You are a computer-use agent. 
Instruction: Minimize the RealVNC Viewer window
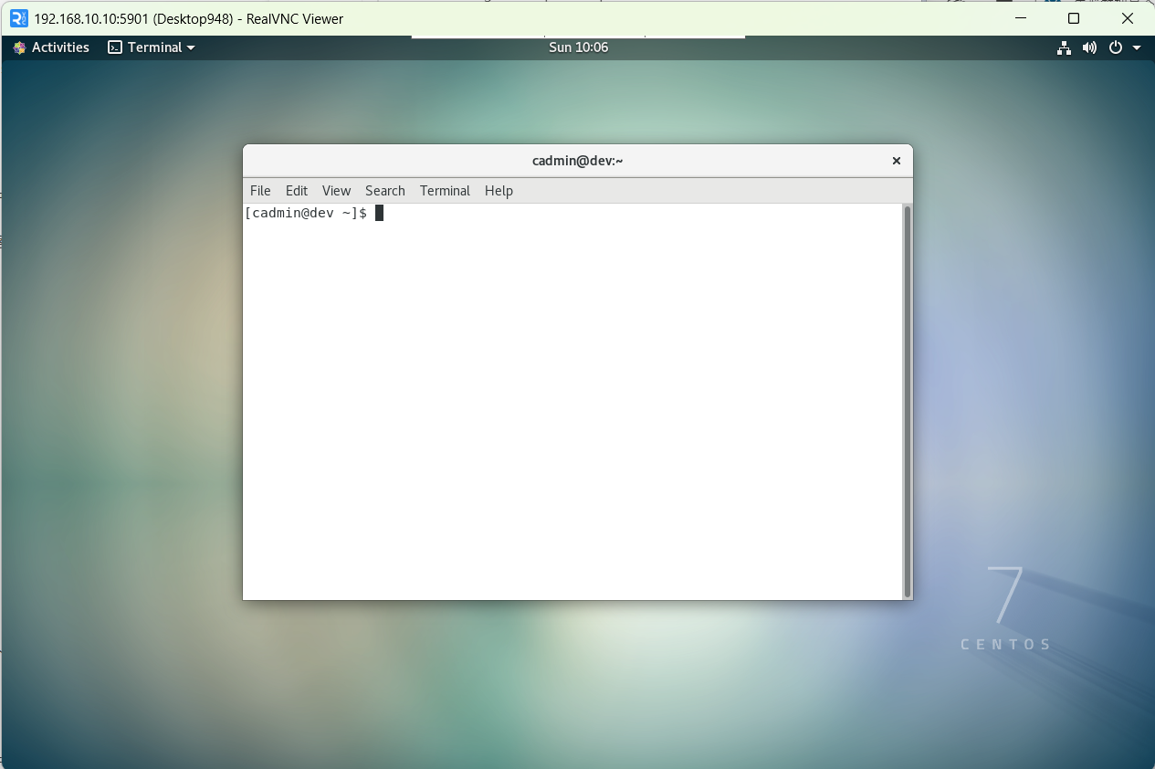click(1022, 18)
